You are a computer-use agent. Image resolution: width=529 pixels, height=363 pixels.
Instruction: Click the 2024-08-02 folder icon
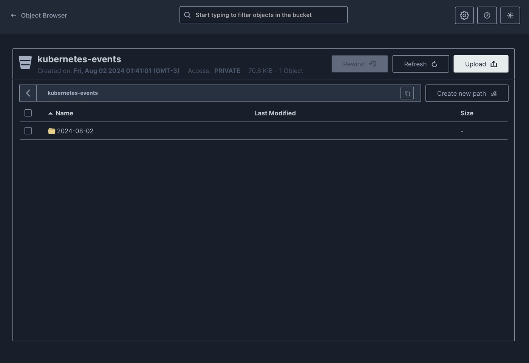click(x=52, y=131)
